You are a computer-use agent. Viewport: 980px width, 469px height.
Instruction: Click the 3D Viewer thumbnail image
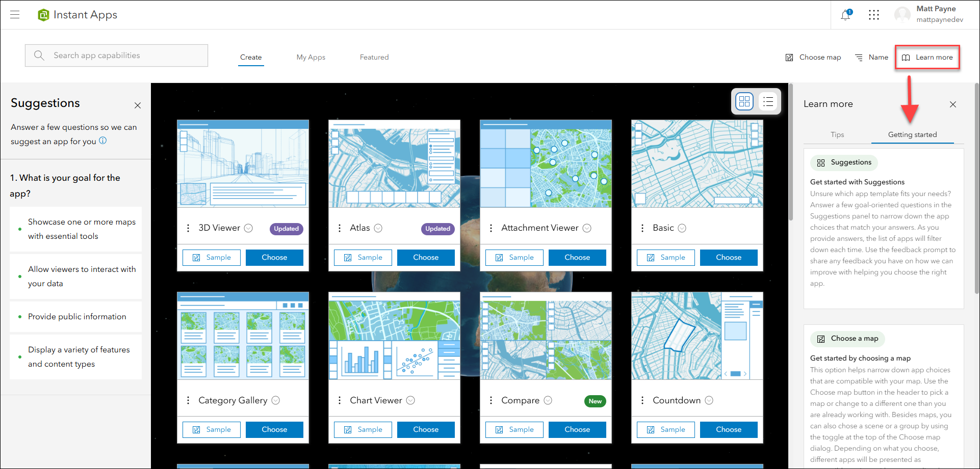[243, 163]
